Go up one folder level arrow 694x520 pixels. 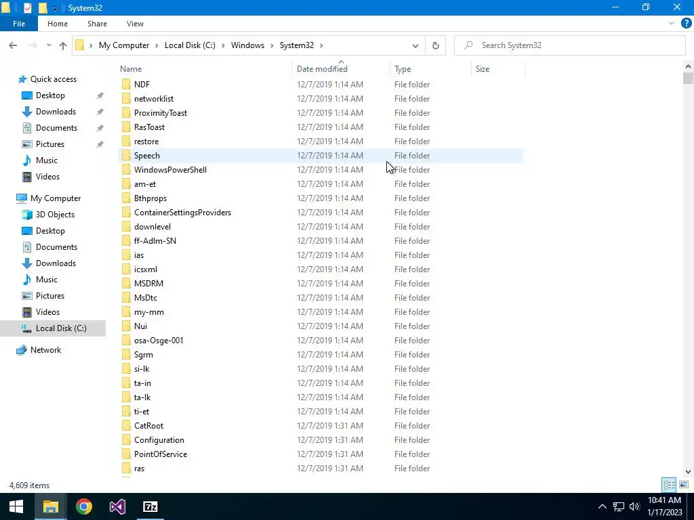pos(63,45)
